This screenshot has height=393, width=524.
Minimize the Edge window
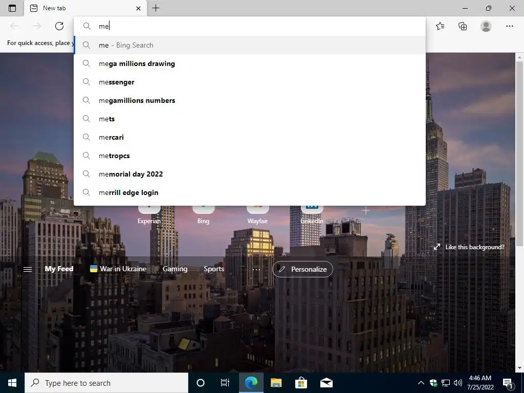tap(465, 8)
